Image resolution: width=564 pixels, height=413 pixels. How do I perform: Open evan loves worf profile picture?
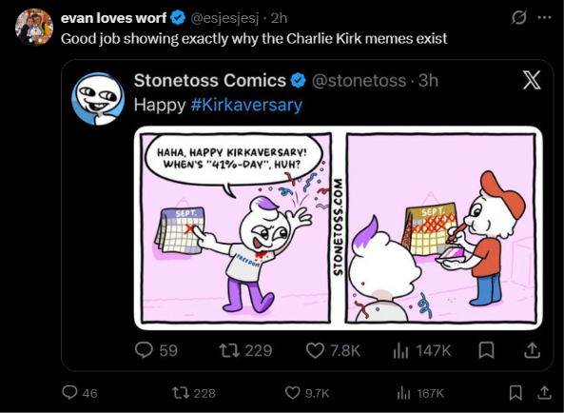pyautogui.click(x=34, y=28)
